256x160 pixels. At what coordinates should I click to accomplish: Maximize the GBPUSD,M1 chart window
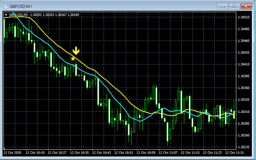[234, 6]
